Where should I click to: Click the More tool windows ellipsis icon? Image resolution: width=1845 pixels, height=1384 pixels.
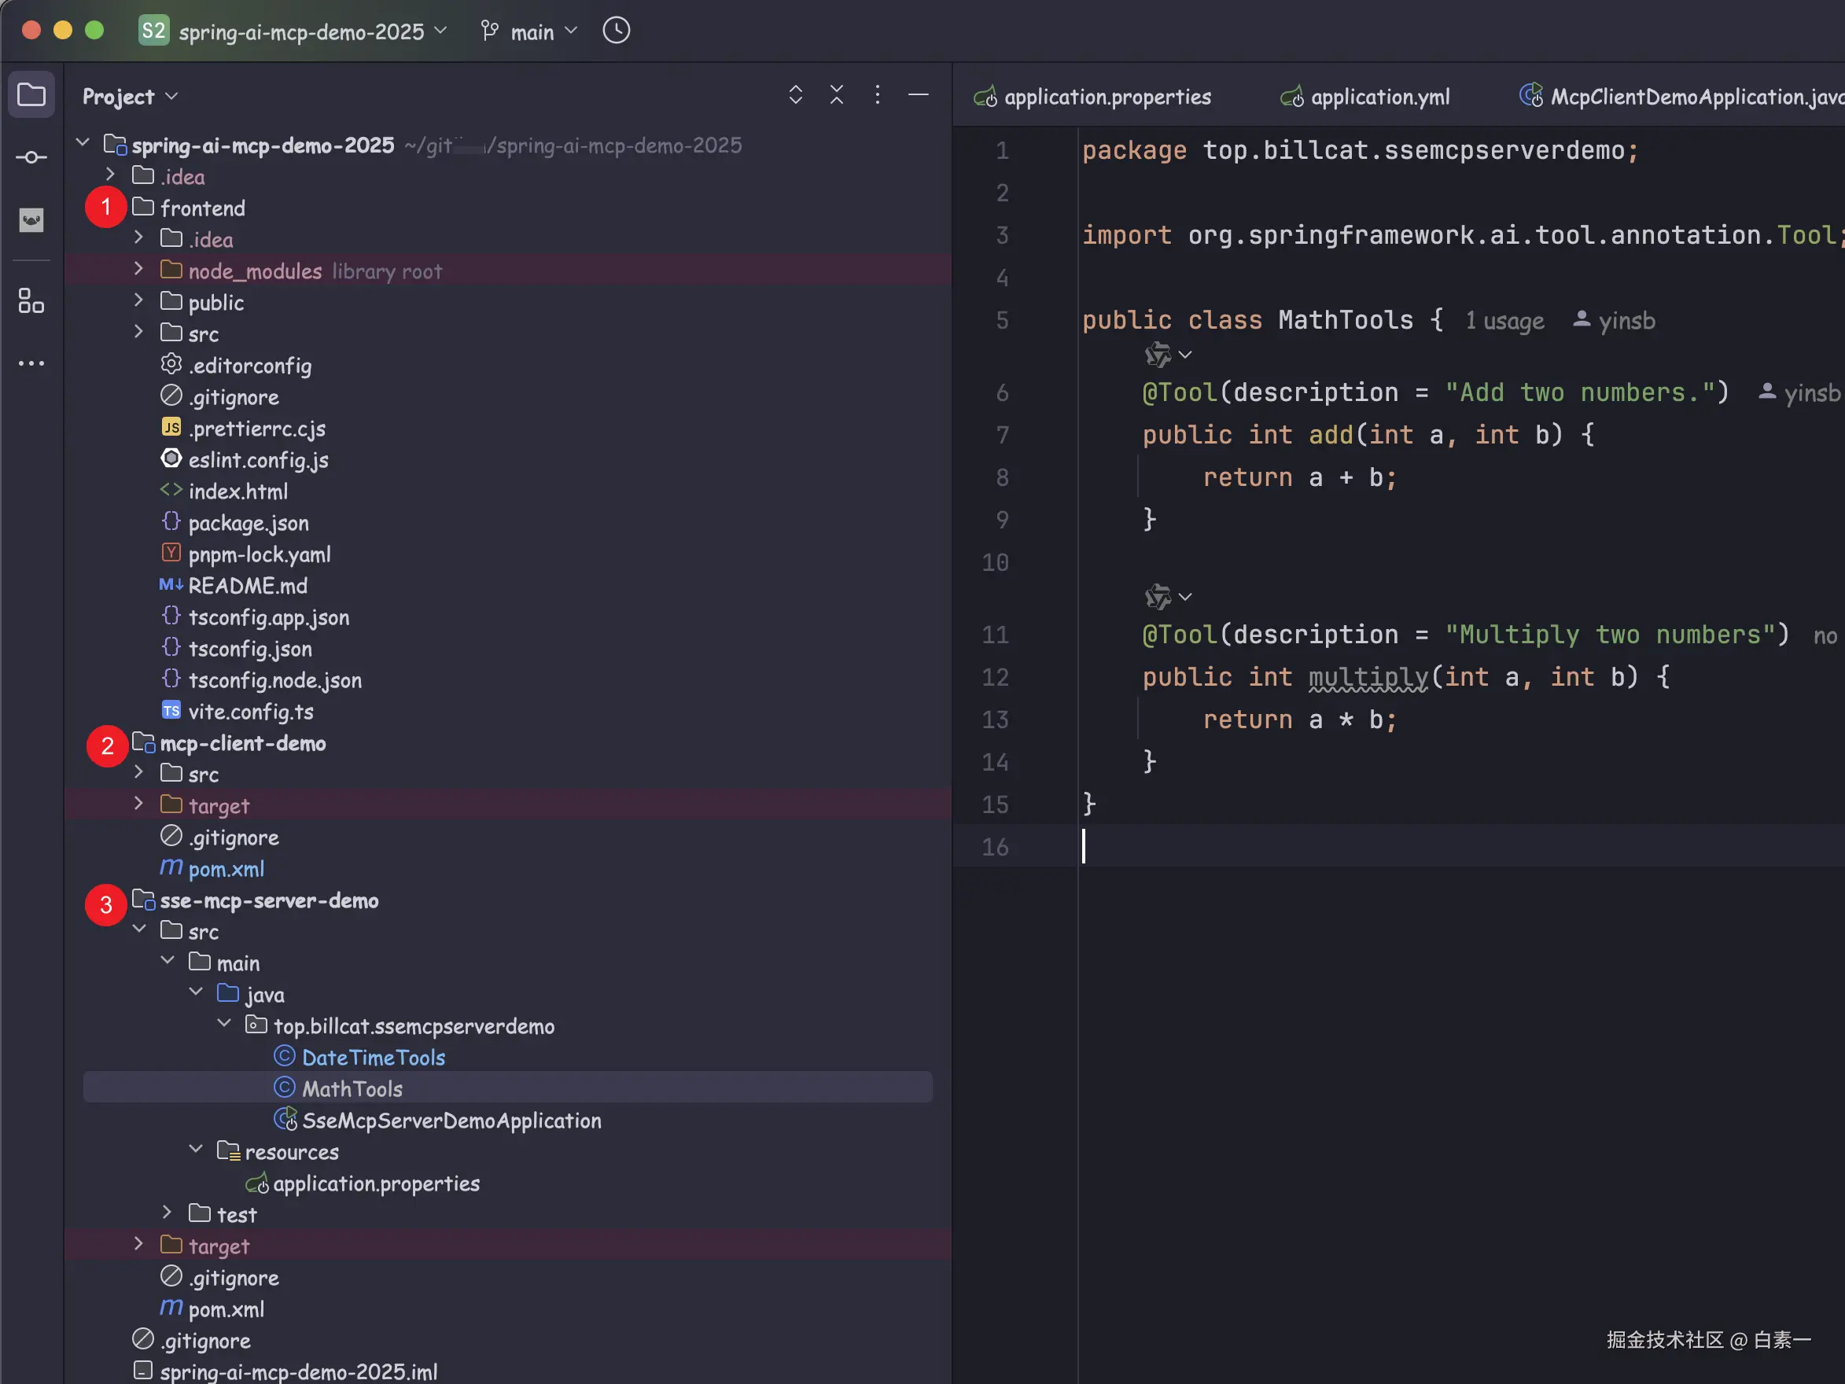coord(31,364)
